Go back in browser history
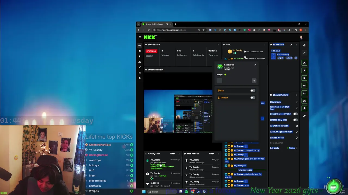Viewport: 348px width, 195px height. [139, 30]
